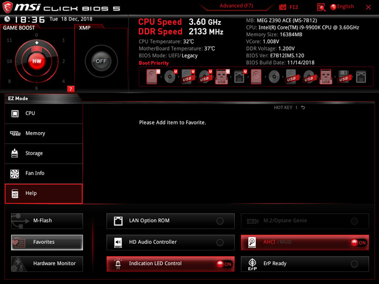Viewport: 379px width, 284px height.
Task: Click the Please Add item to Favorite message
Action: (x=173, y=123)
